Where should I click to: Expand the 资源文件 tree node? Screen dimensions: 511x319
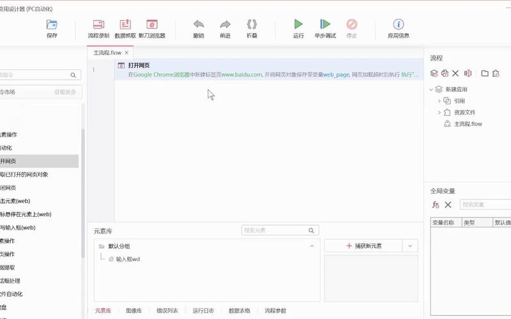coord(439,112)
